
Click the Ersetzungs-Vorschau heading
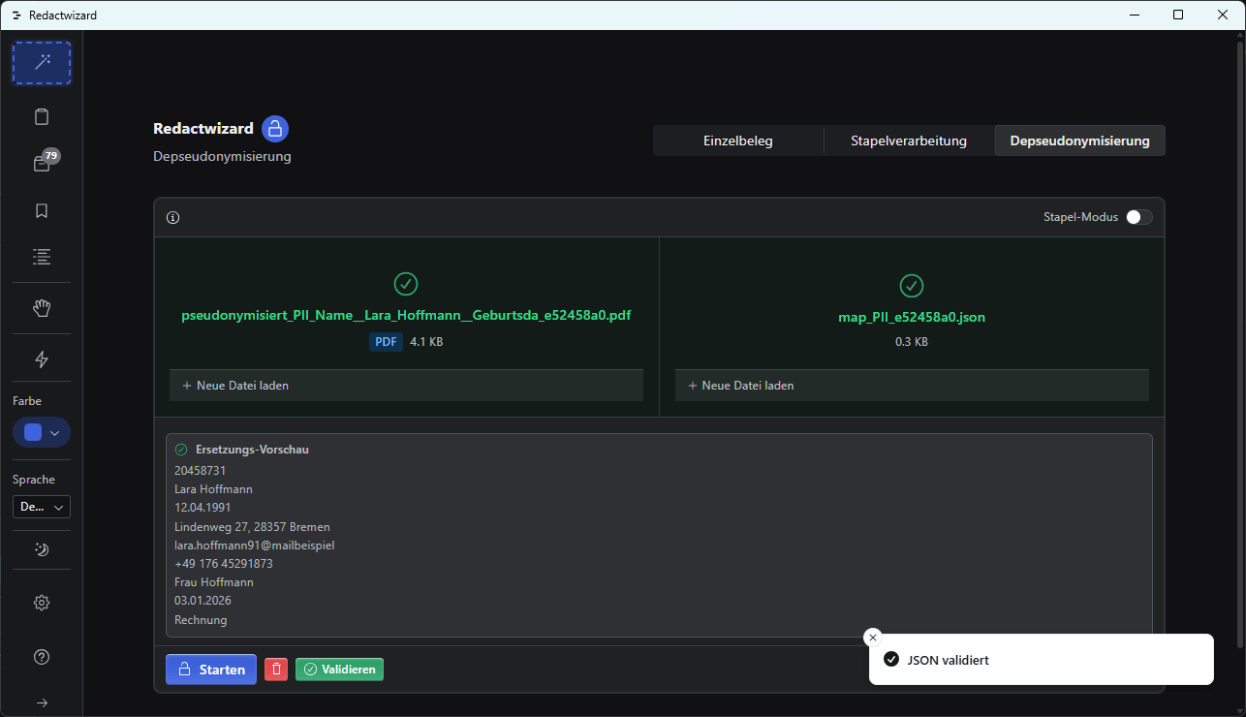(x=252, y=450)
